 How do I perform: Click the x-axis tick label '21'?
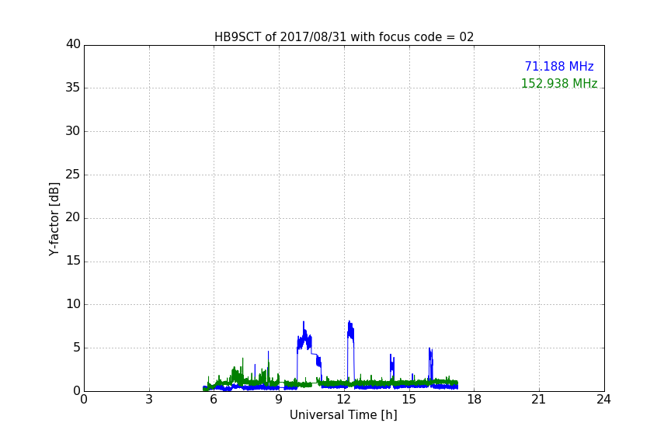click(x=539, y=400)
